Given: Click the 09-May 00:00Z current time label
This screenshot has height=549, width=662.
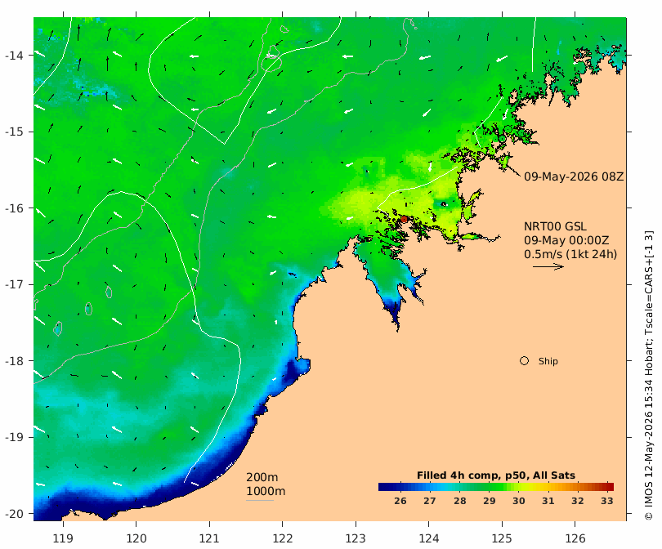Looking at the screenshot, I should click(x=566, y=240).
